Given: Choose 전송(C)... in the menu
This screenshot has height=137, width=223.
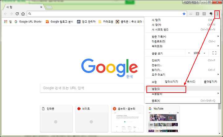Looking at the screenshot, I should pos(182,65).
